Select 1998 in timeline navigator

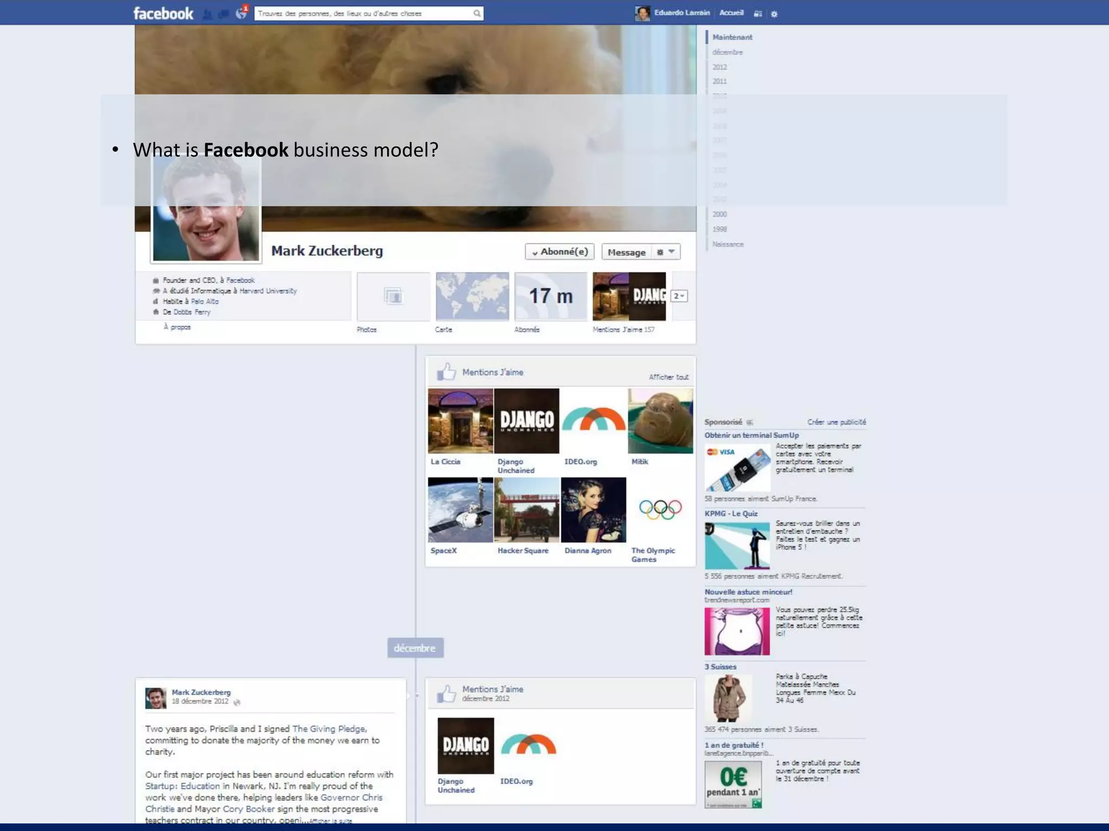click(720, 229)
